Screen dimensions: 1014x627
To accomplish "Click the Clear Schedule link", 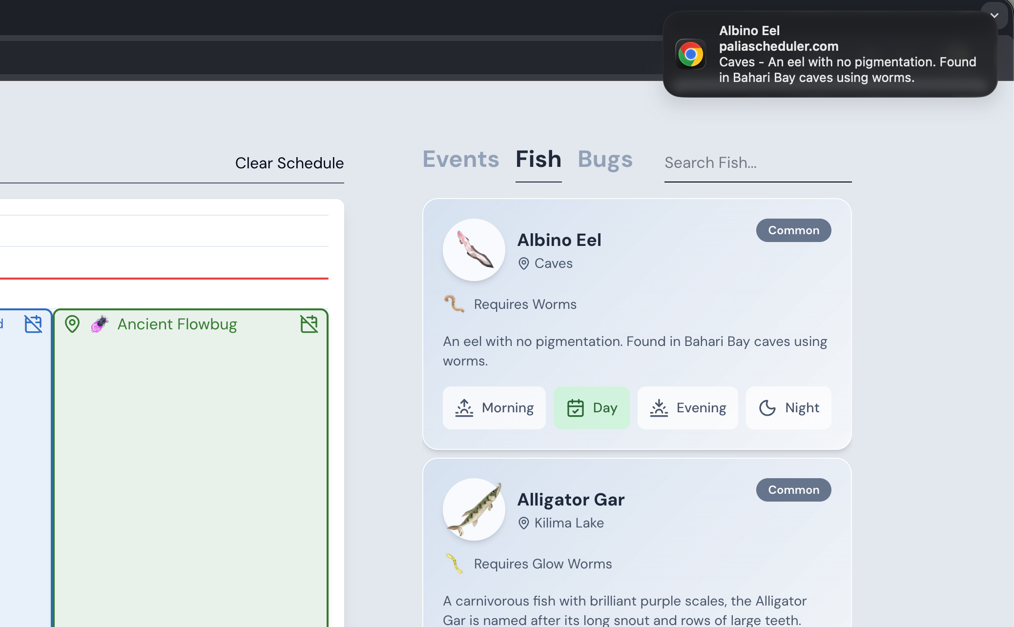I will coord(289,163).
